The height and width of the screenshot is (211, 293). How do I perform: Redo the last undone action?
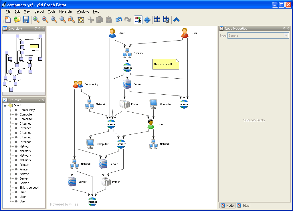[x=128, y=19]
